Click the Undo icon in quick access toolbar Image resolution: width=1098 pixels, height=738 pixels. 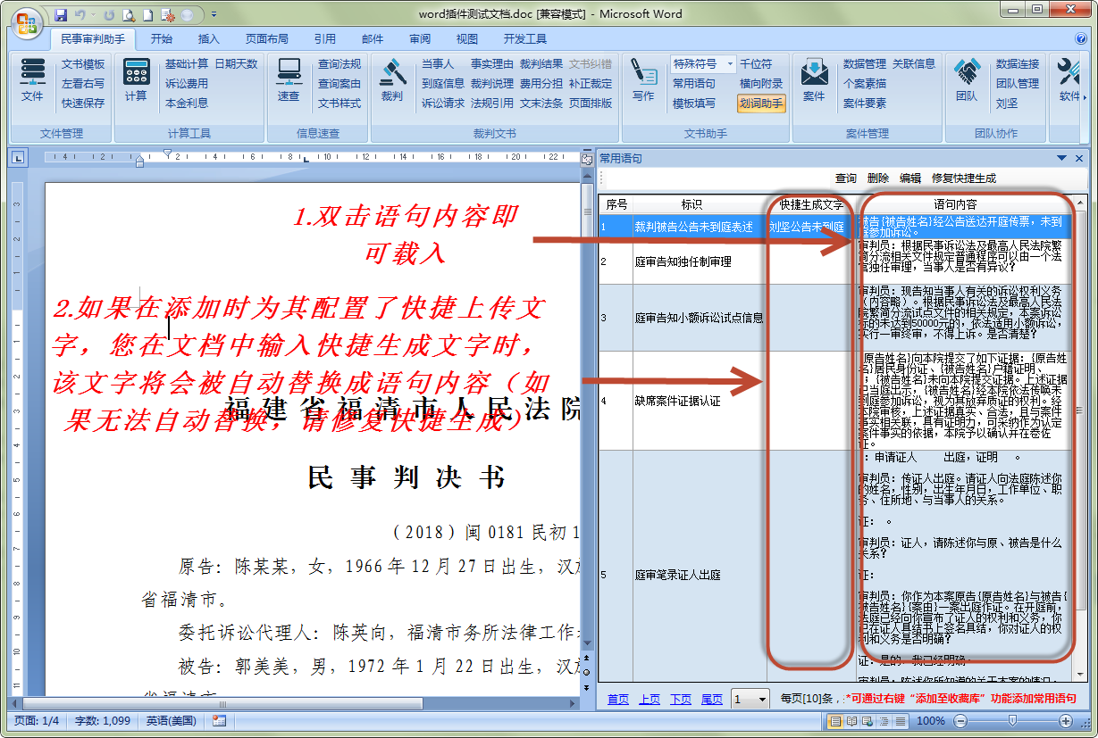click(80, 15)
